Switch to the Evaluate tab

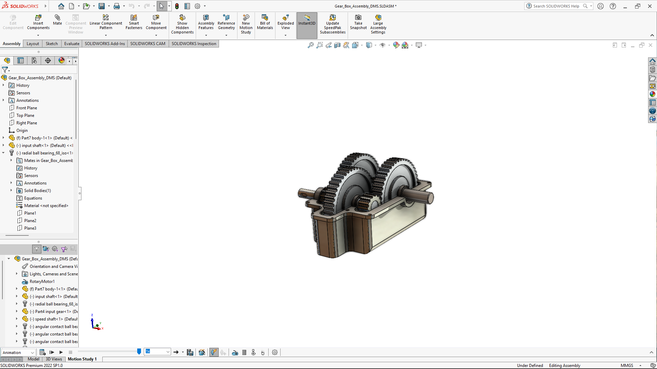pos(72,44)
